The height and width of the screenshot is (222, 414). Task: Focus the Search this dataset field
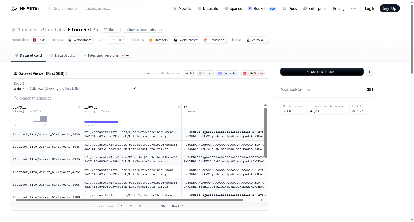(139, 98)
